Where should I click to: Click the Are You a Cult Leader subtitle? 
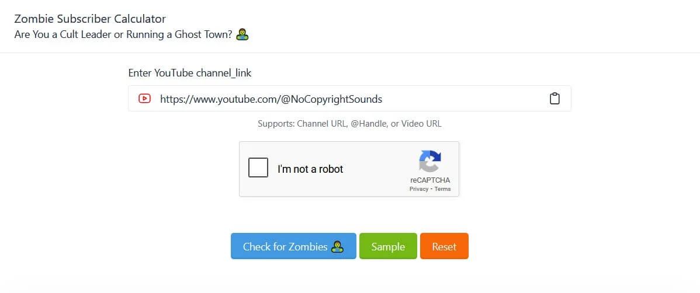click(123, 35)
